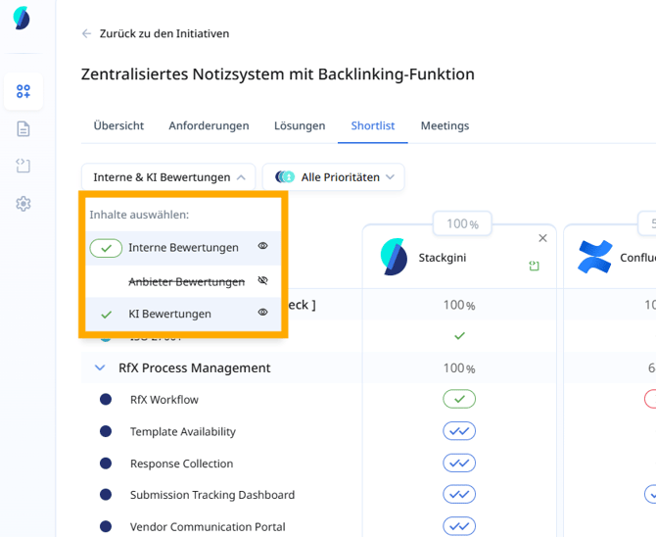Switch to the Meetings tab
Viewport: 656px width, 537px height.
coord(445,125)
